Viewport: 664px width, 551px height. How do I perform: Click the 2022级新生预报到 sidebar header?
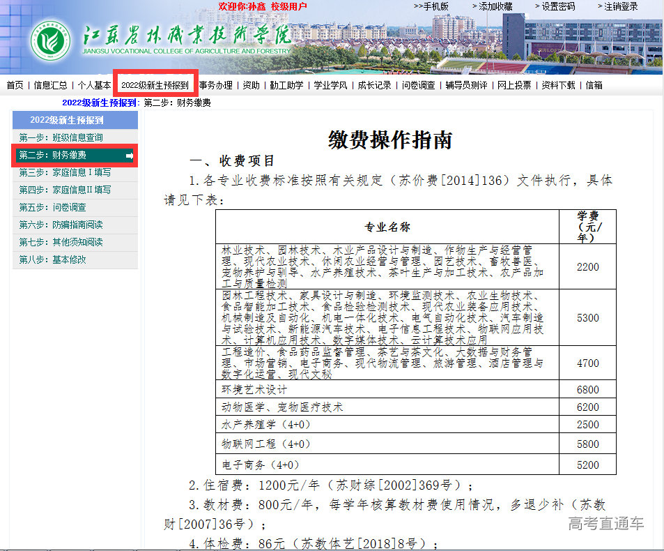pos(67,120)
